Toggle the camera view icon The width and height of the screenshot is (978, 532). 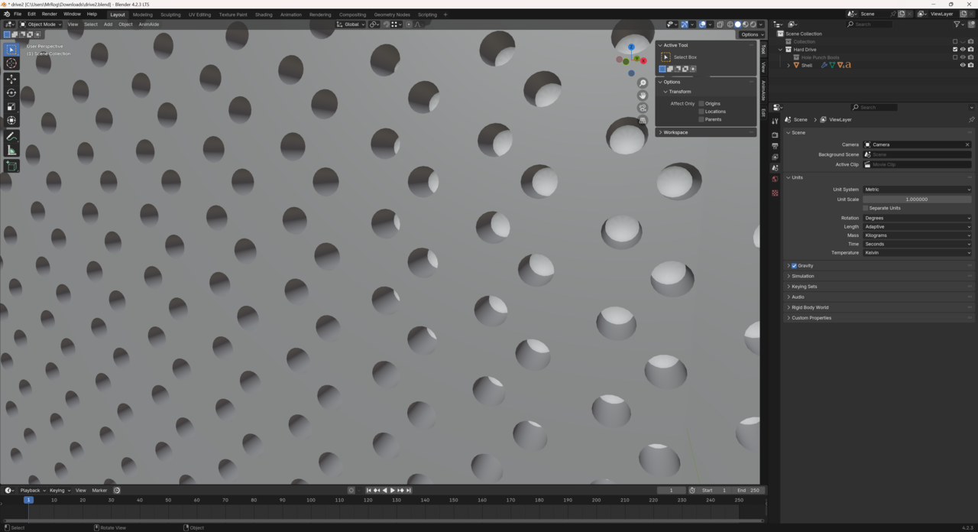click(643, 108)
